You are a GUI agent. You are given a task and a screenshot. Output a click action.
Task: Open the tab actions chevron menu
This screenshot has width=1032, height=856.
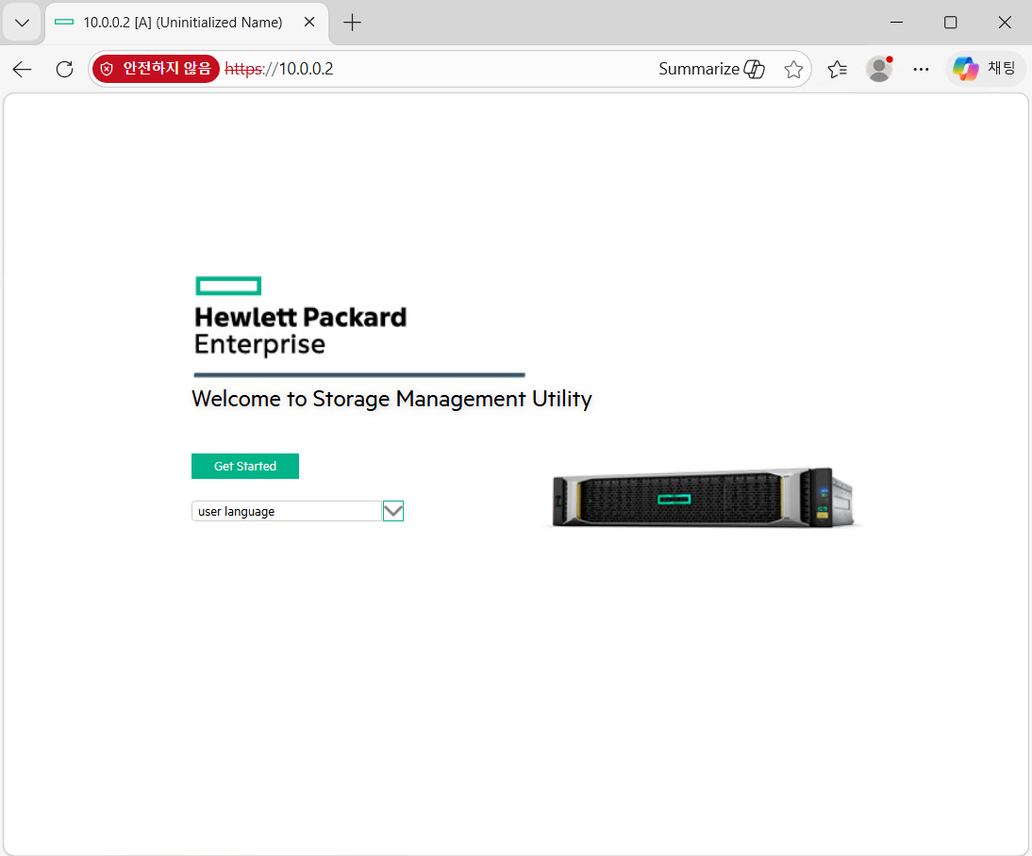[22, 23]
